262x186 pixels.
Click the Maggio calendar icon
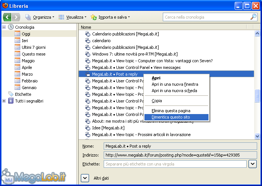[x=17, y=60]
